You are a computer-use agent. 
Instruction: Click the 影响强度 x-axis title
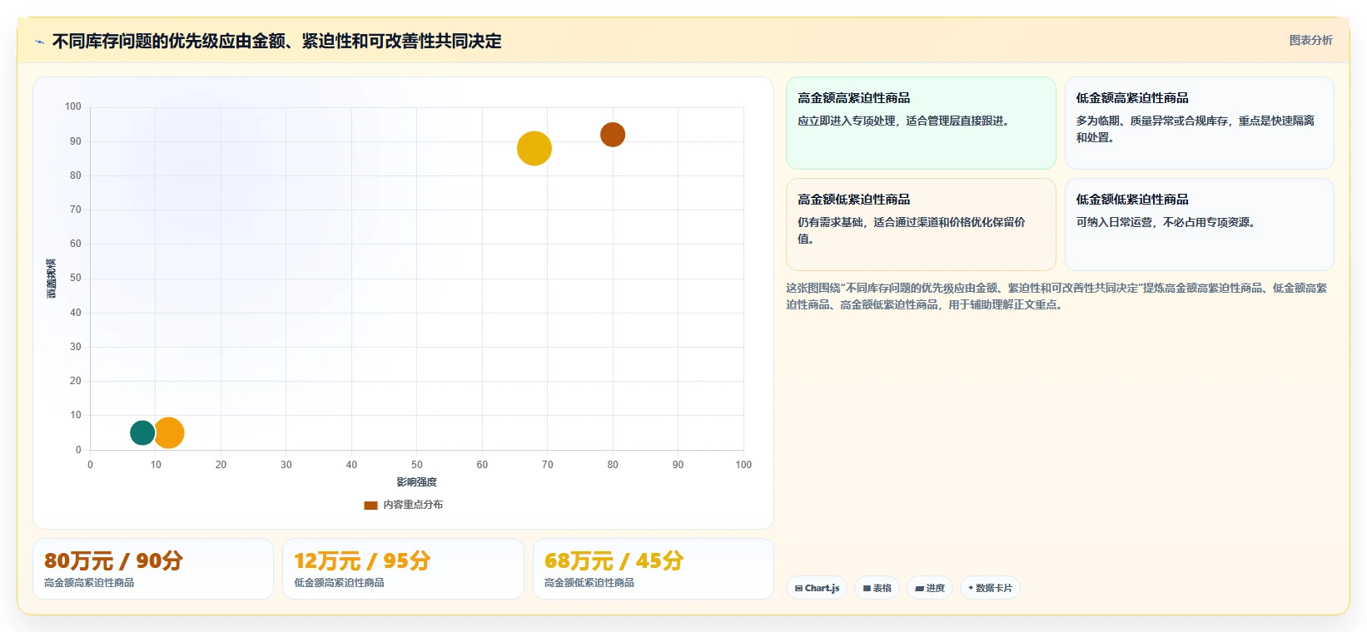pyautogui.click(x=416, y=482)
